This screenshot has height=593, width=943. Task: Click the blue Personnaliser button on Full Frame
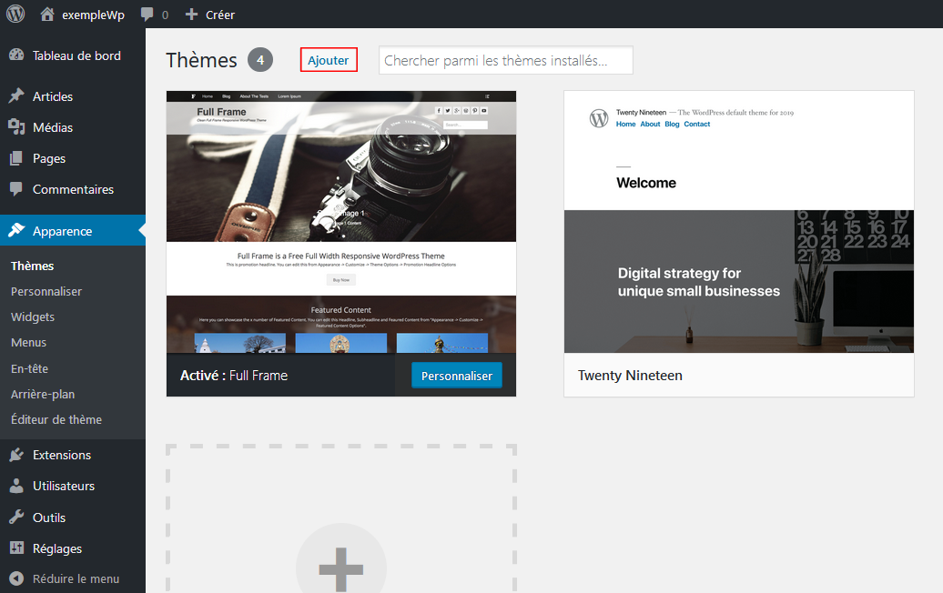pyautogui.click(x=456, y=376)
